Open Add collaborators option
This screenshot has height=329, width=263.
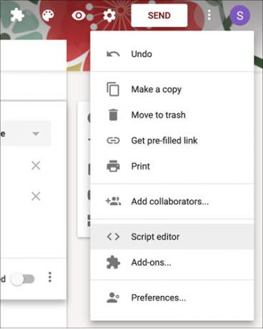pos(172,202)
